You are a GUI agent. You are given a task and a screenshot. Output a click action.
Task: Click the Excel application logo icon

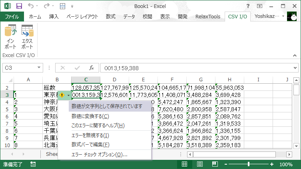click(x=8, y=6)
